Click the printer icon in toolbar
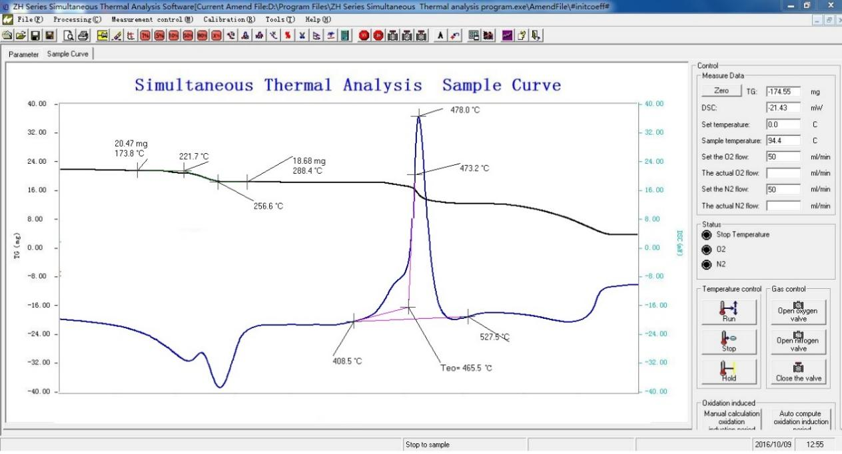 [83, 35]
